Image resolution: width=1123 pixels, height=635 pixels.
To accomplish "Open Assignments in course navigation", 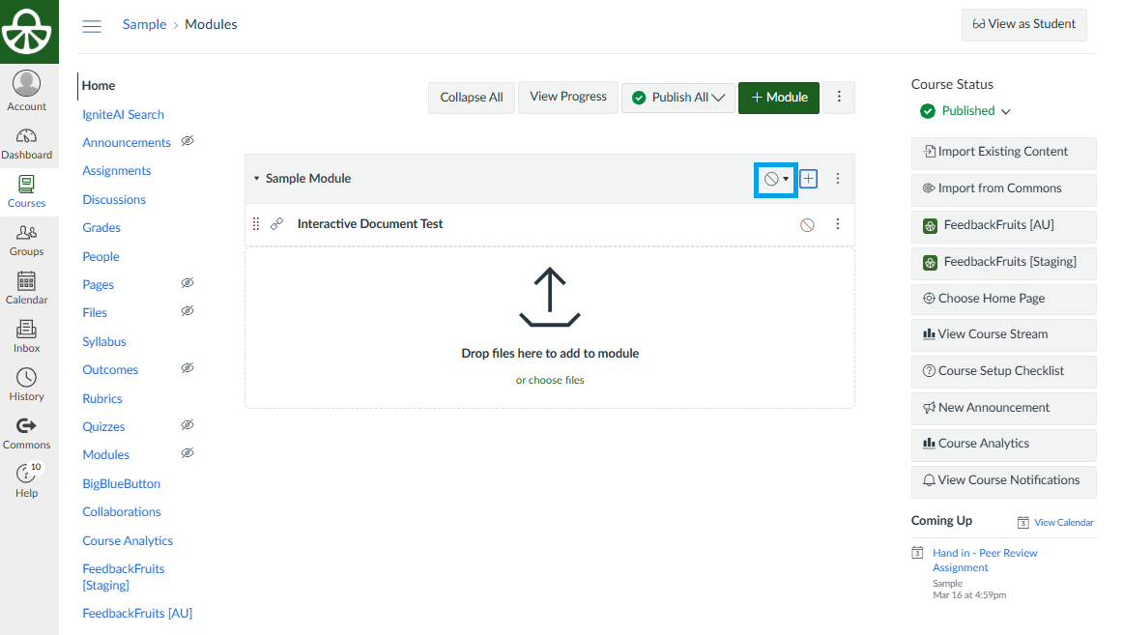I will pyautogui.click(x=117, y=171).
